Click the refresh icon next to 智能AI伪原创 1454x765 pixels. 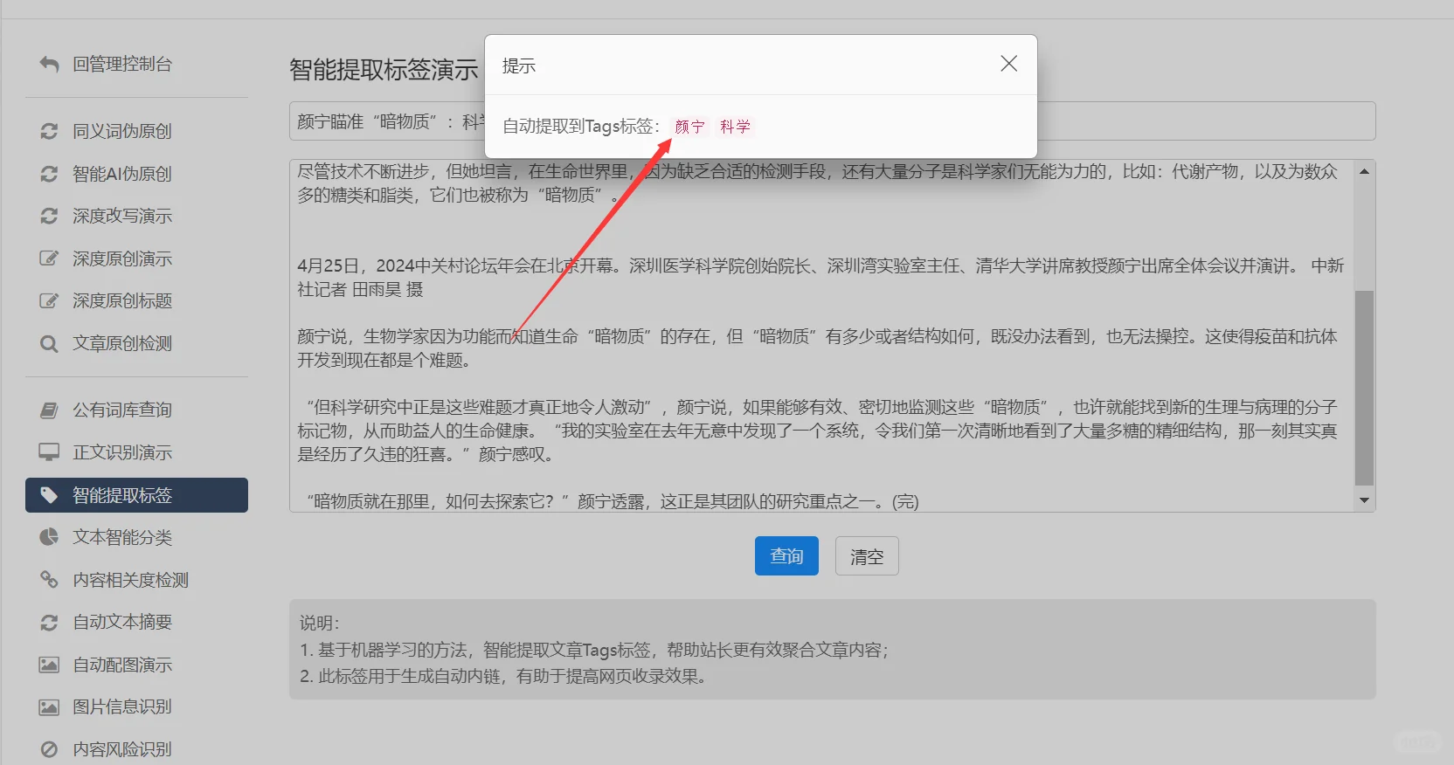click(x=49, y=174)
